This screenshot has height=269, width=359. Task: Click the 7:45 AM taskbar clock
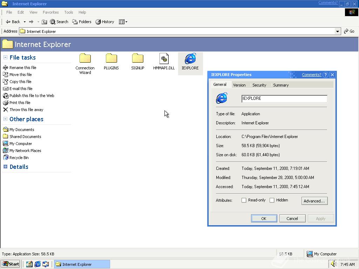pyautogui.click(x=347, y=264)
